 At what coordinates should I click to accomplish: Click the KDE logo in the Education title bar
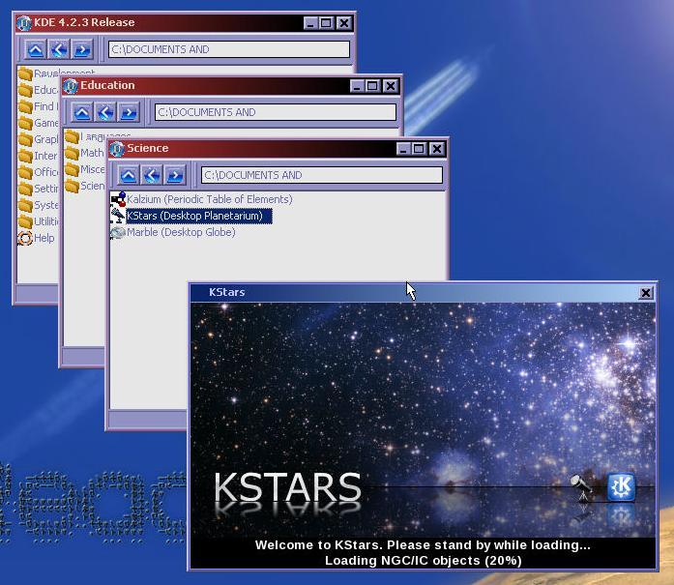(x=70, y=86)
